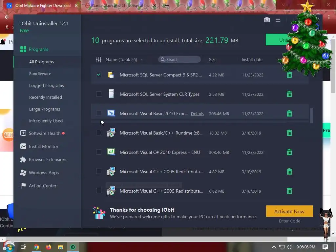Click trash icon for Visual Basic/C++ Runtime

[x=289, y=133]
